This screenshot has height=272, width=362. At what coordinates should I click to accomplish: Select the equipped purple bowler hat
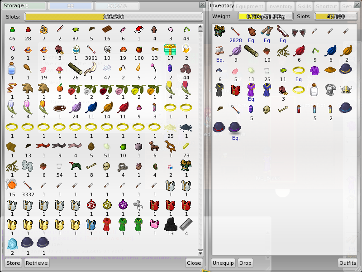[x=235, y=127]
